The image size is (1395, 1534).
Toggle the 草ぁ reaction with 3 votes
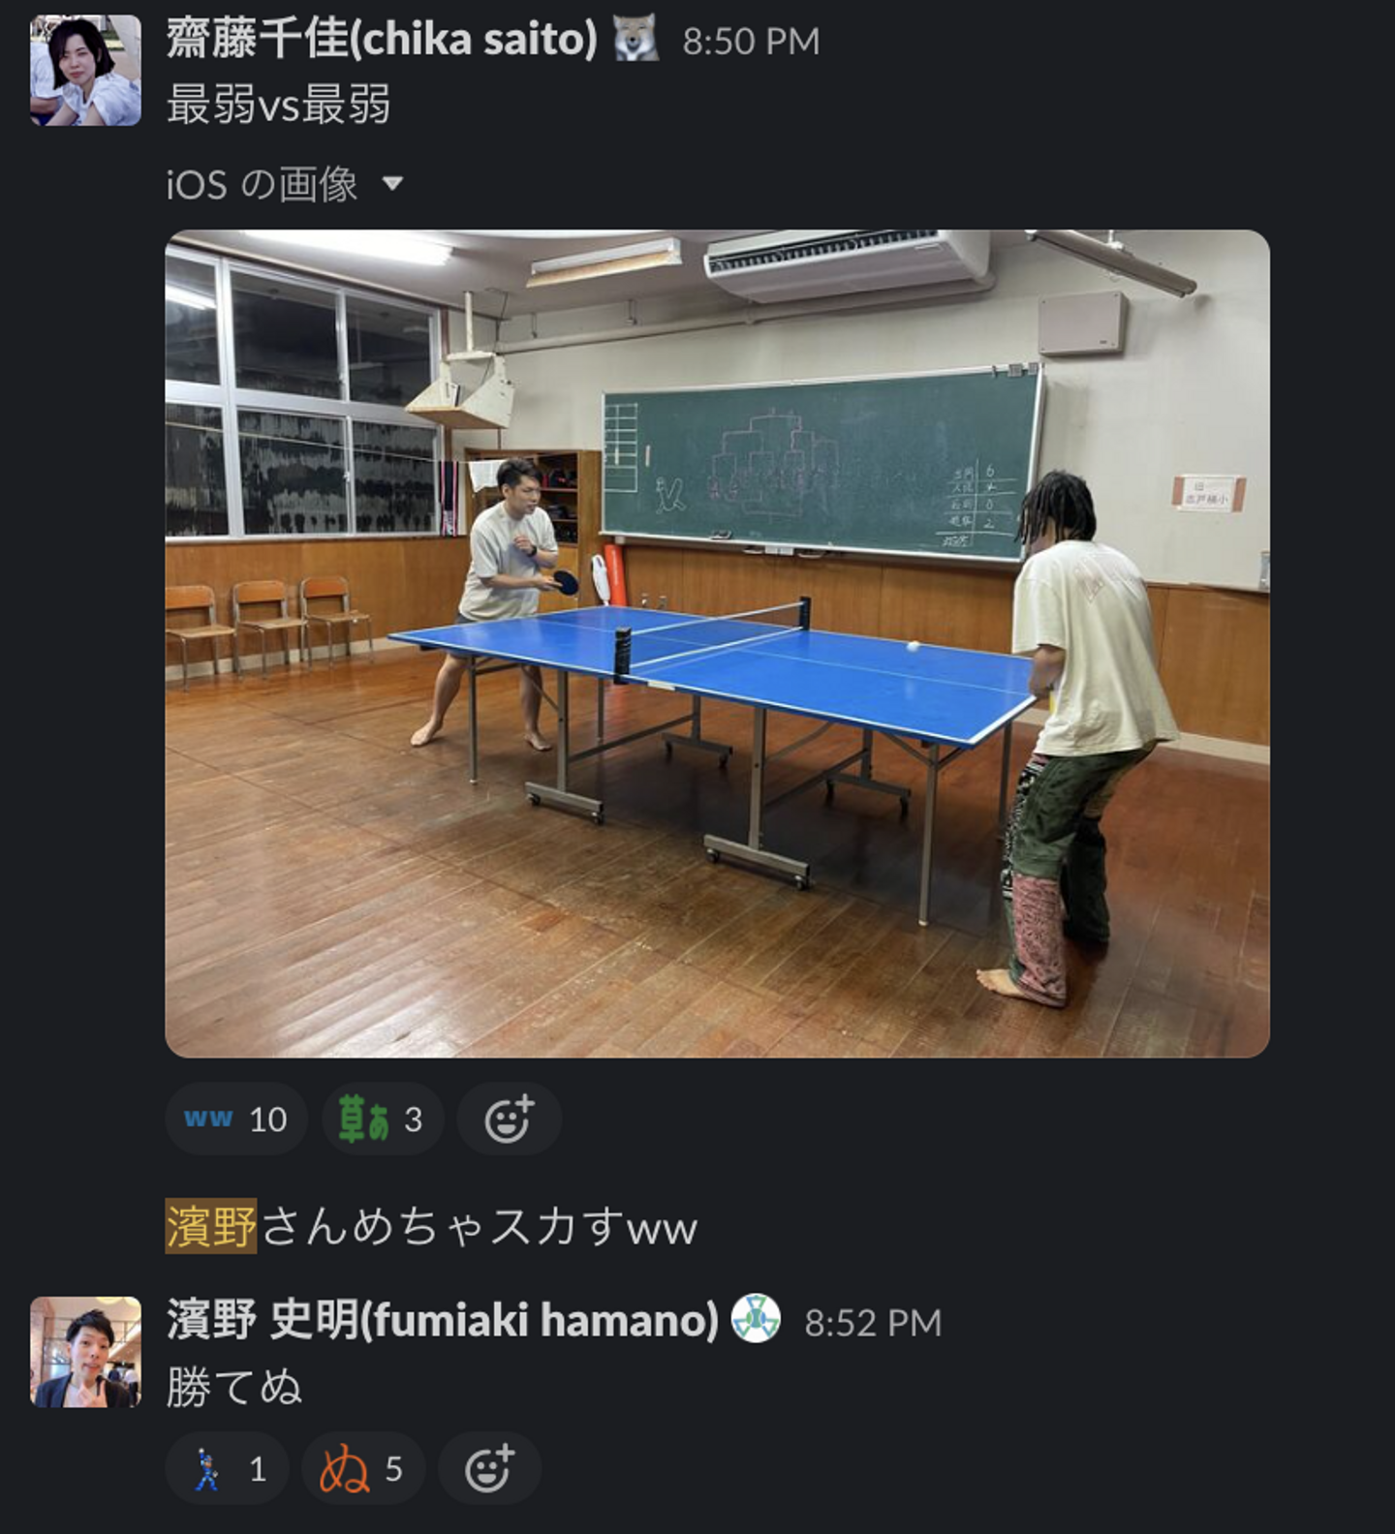[x=383, y=1120]
